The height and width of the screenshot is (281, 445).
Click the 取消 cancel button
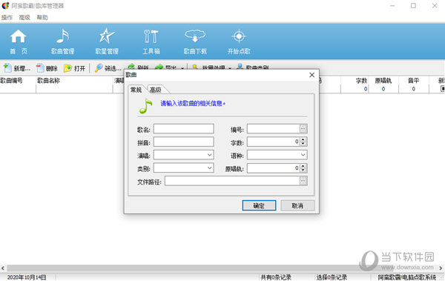coord(297,205)
